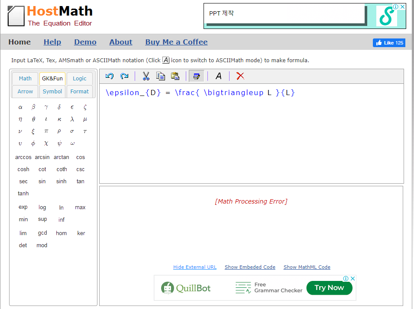Insert the arccos function

tap(23, 157)
